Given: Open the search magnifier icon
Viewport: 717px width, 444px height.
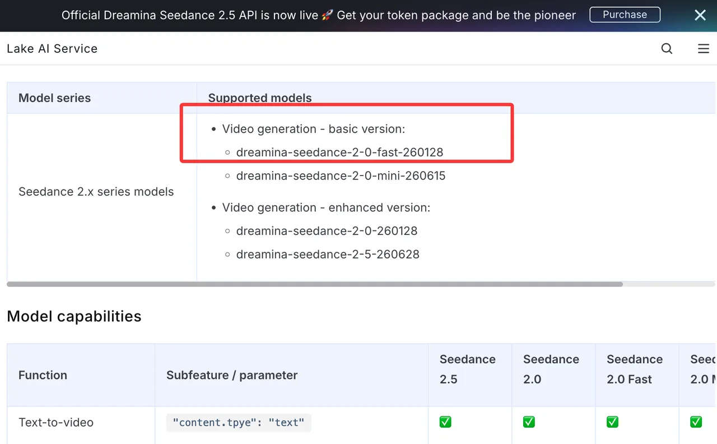Looking at the screenshot, I should 667,49.
